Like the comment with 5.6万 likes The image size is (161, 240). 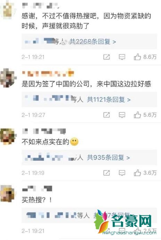[137, 115]
